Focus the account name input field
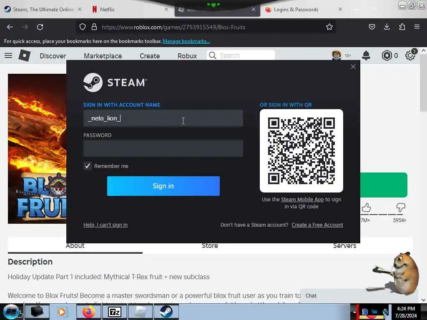Viewport: 427px width, 320px height. [163, 118]
